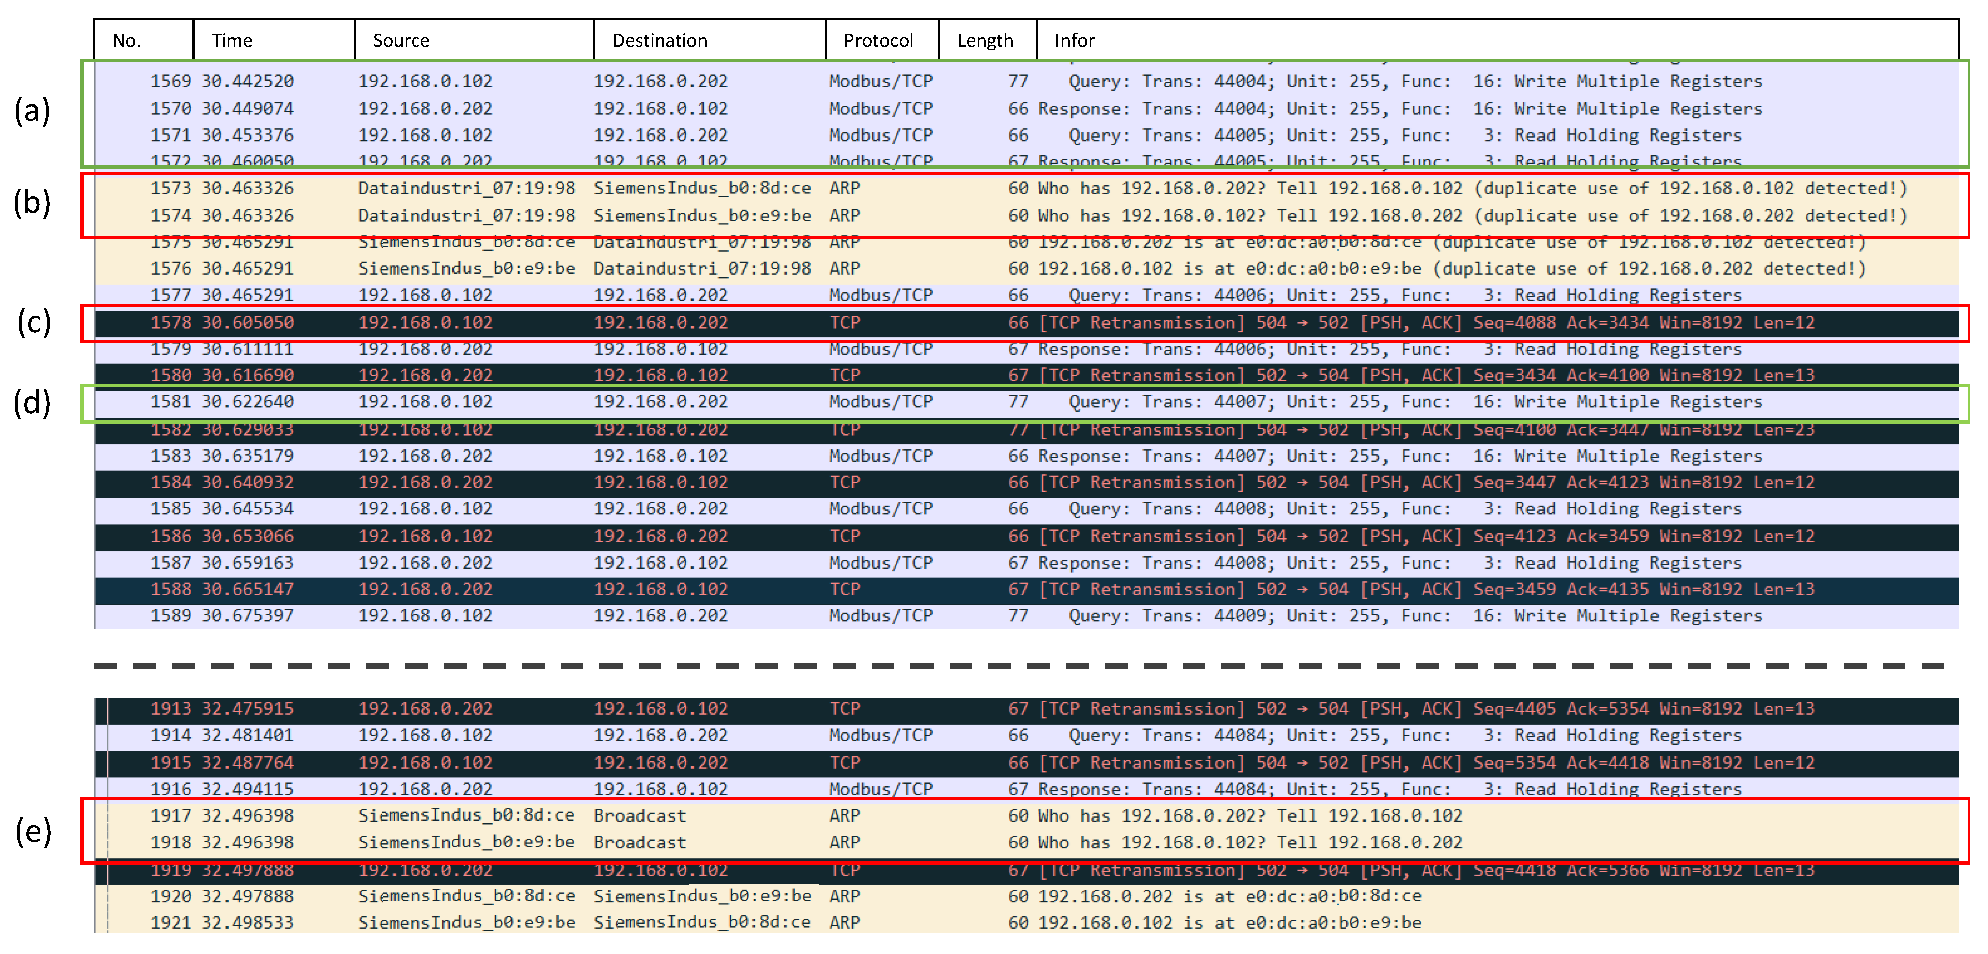The height and width of the screenshot is (954, 1988).
Task: Select packet 1570 Modbus response row
Action: pyautogui.click(x=1003, y=109)
